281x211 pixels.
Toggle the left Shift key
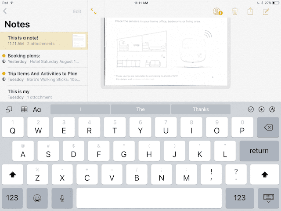coord(12,175)
